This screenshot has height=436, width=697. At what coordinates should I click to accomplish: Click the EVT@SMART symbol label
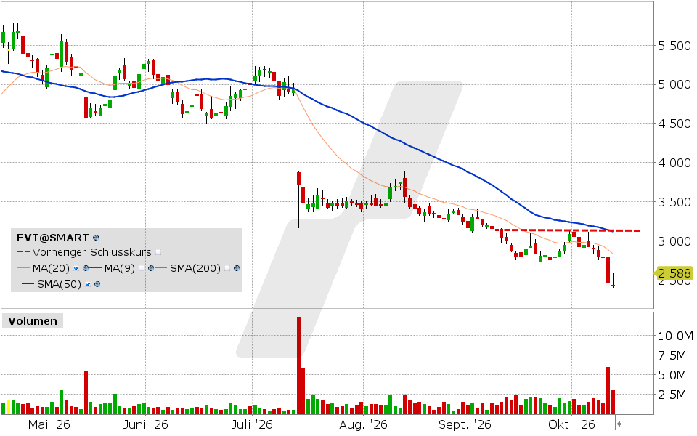coord(52,238)
